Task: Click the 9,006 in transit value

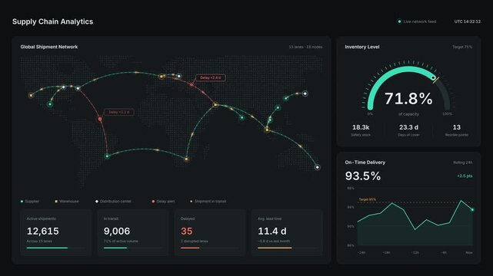Action: click(117, 232)
